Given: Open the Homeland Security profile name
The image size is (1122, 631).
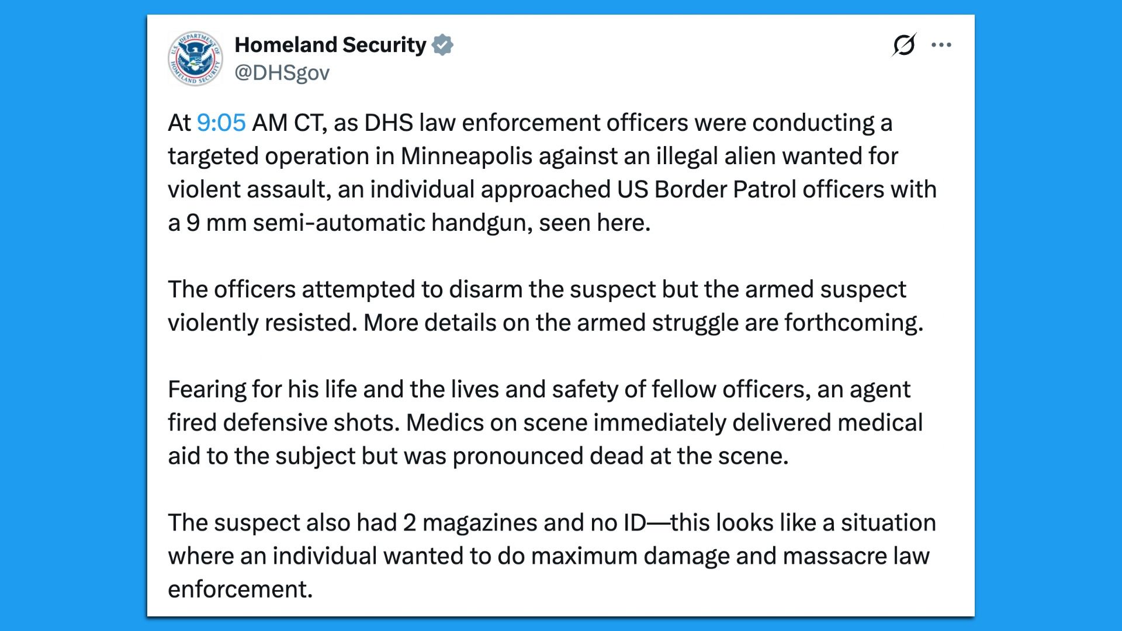Looking at the screenshot, I should click(330, 45).
